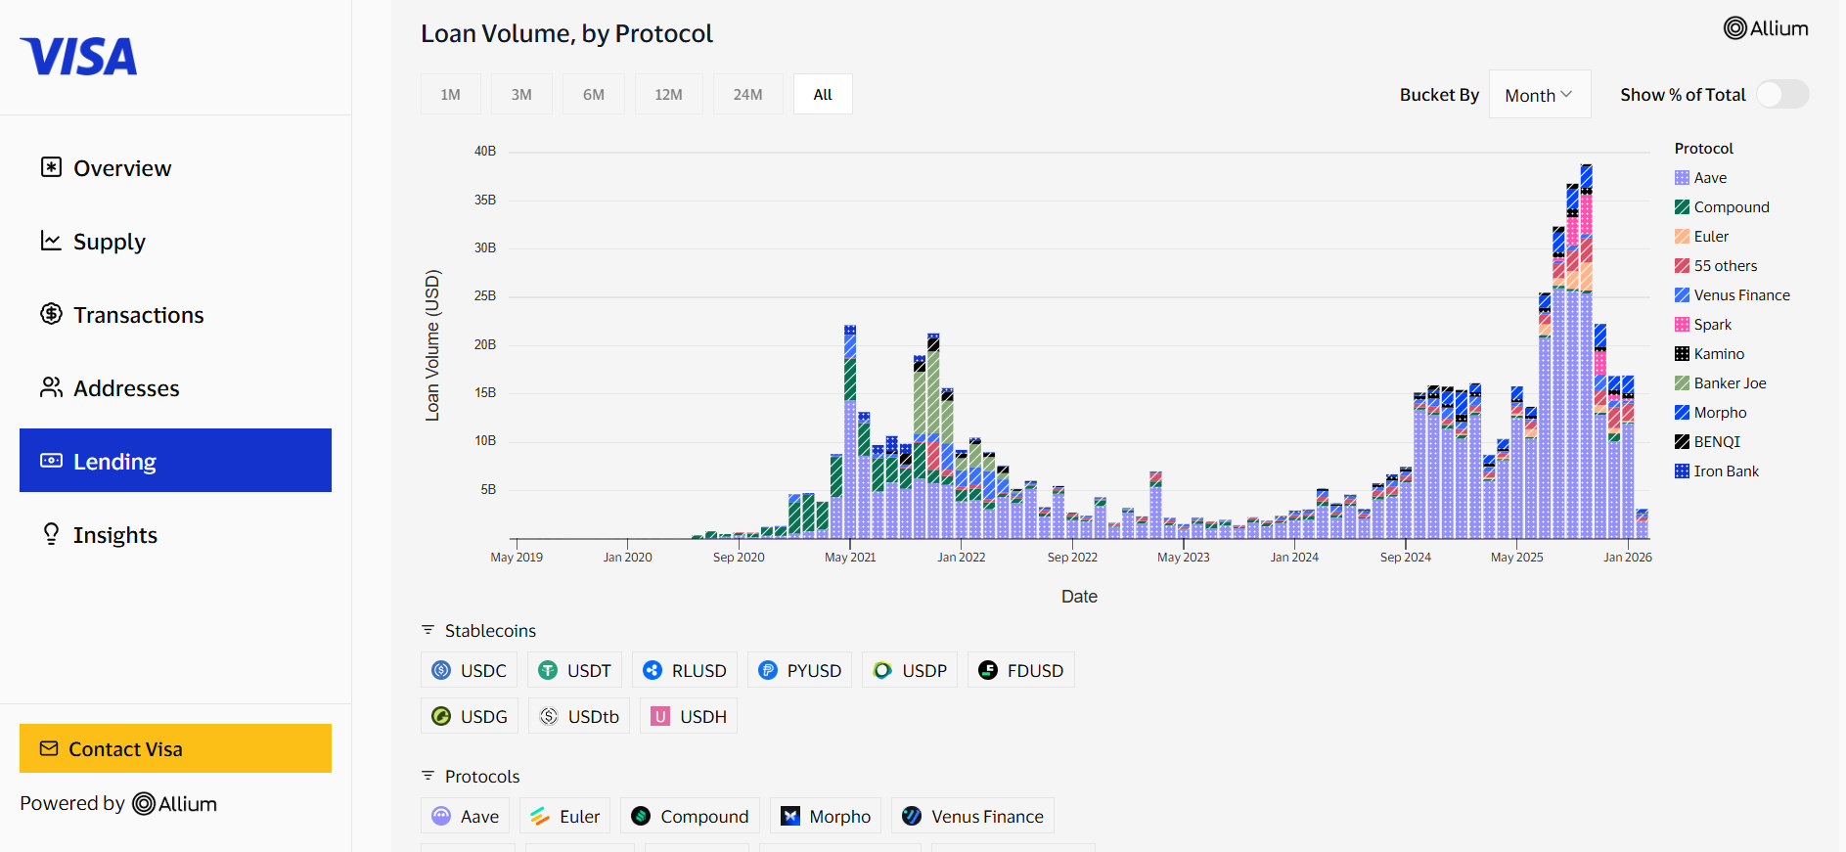The height and width of the screenshot is (852, 1846).
Task: Switch to the 12M time range
Action: pyautogui.click(x=669, y=94)
